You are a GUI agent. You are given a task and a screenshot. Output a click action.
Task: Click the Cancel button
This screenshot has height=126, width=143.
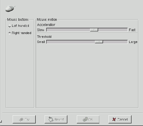(120, 119)
